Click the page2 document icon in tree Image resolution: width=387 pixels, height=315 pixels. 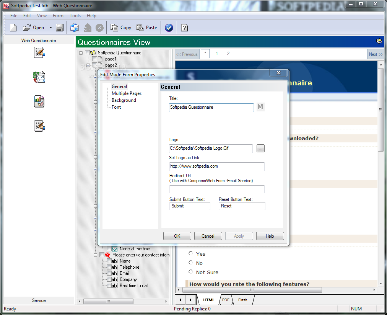coord(100,65)
